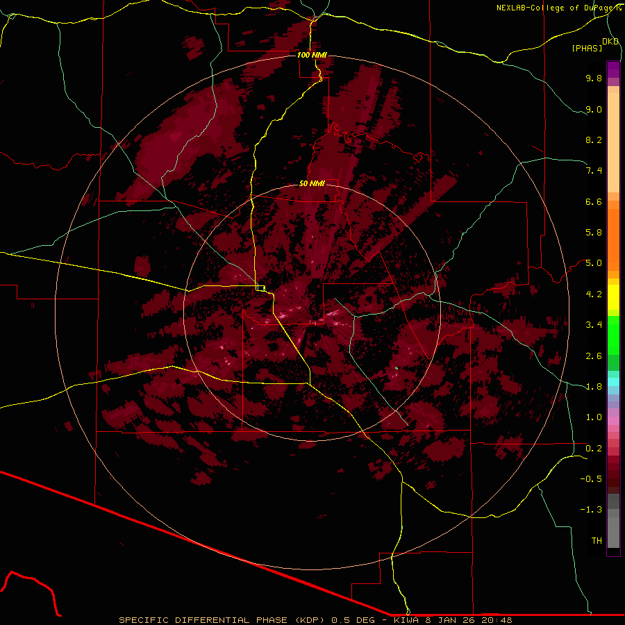Click the 5.8 scale value

[x=594, y=233]
